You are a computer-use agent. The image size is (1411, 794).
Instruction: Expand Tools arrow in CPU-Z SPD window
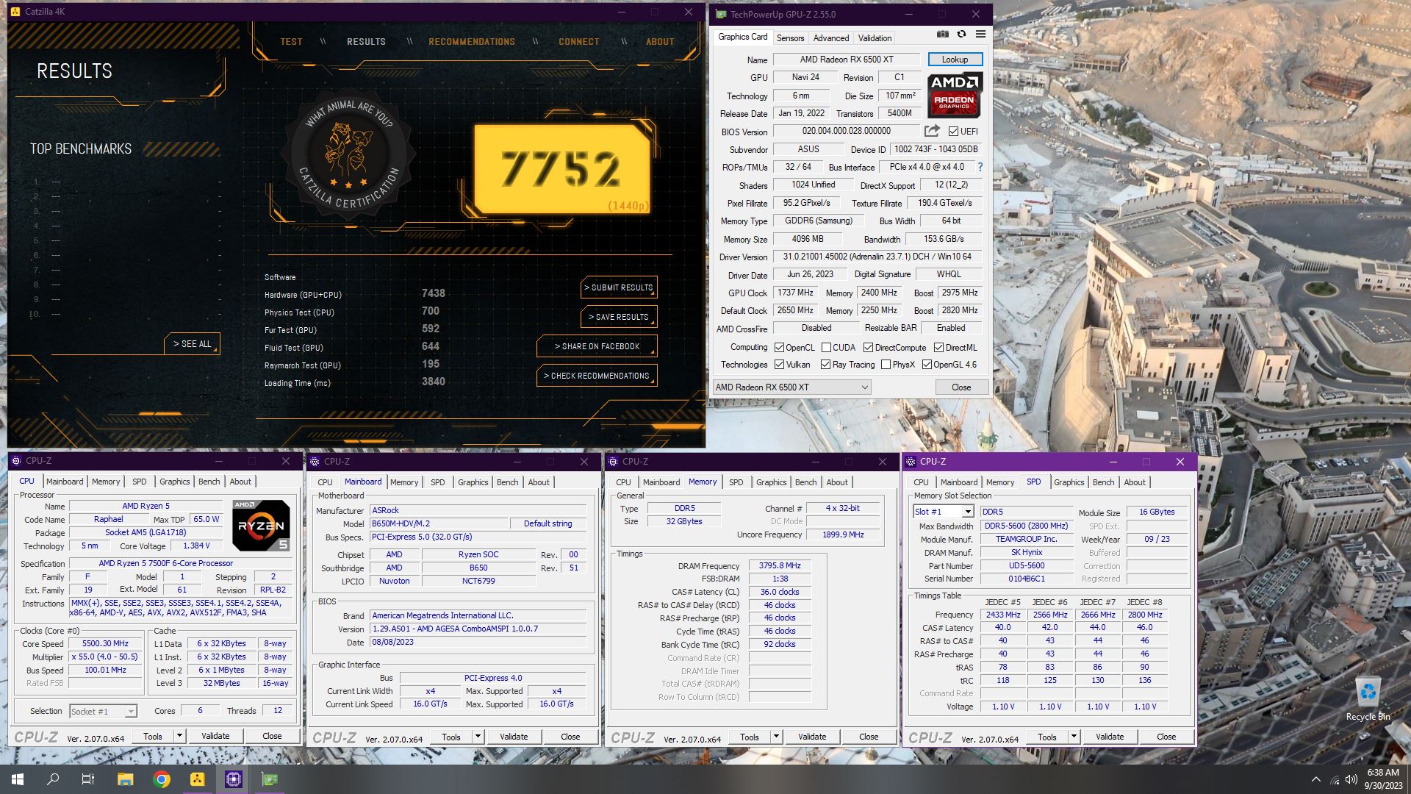pyautogui.click(x=1073, y=737)
